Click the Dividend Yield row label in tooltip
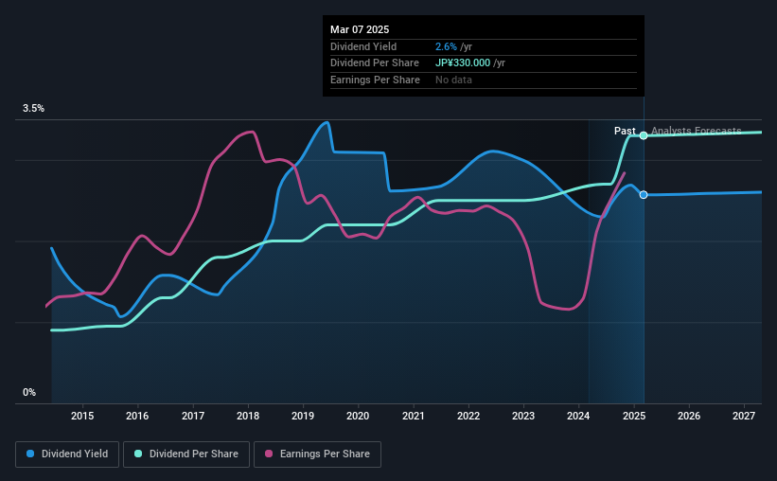 (x=363, y=46)
